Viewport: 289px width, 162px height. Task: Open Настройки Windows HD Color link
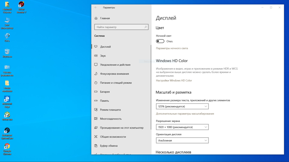click(x=174, y=80)
